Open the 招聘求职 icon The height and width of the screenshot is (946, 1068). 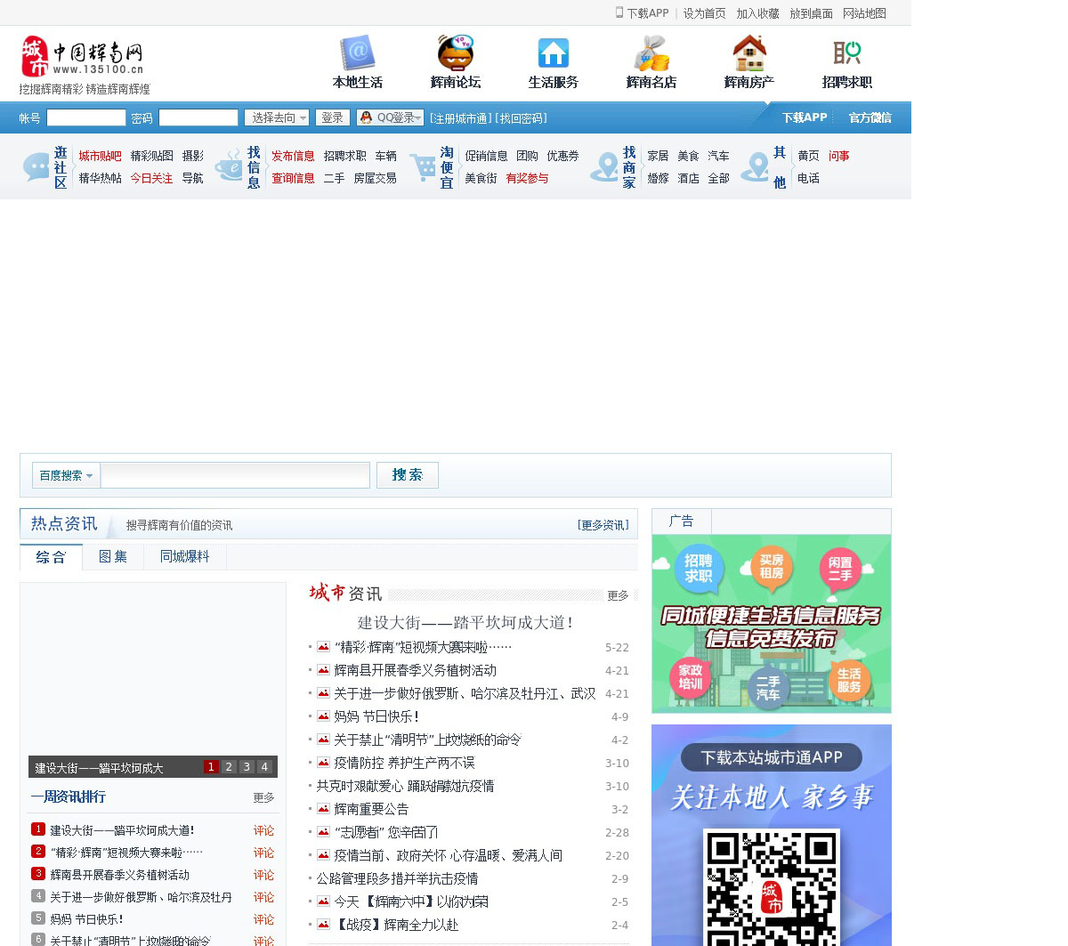pyautogui.click(x=847, y=53)
